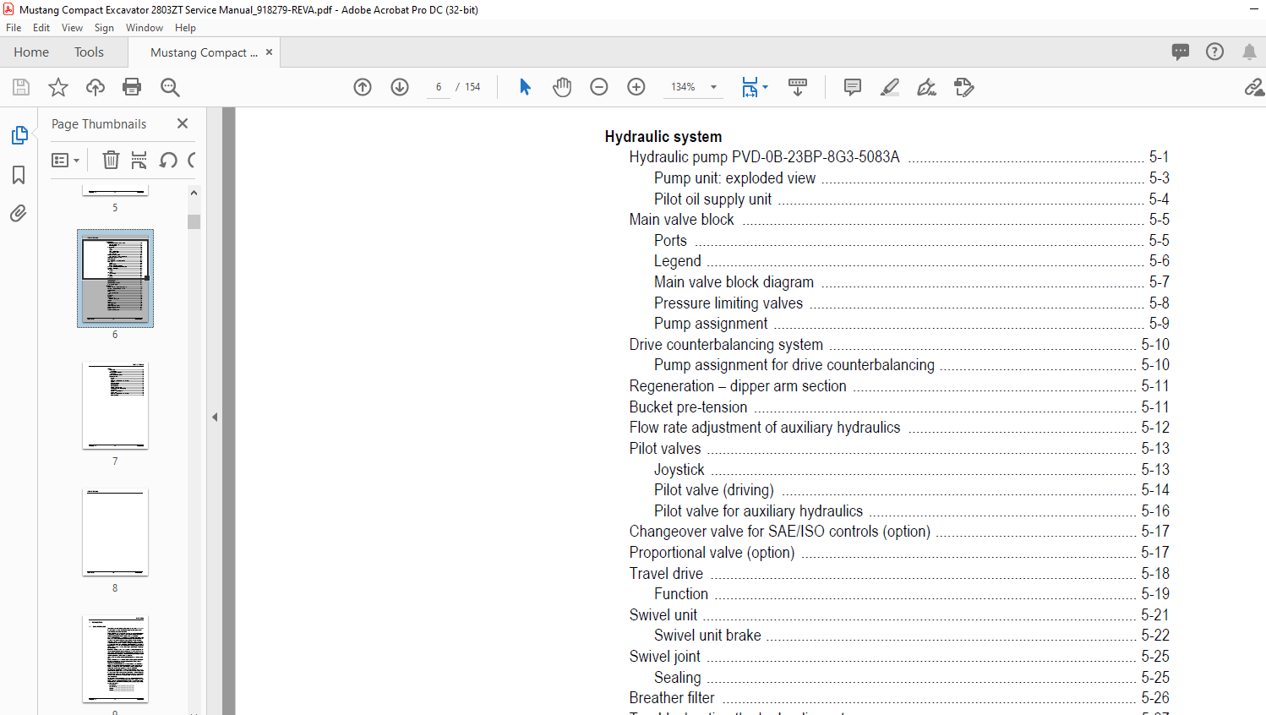1266x715 pixels.
Task: Click the read mode keyboard icon
Action: (798, 87)
